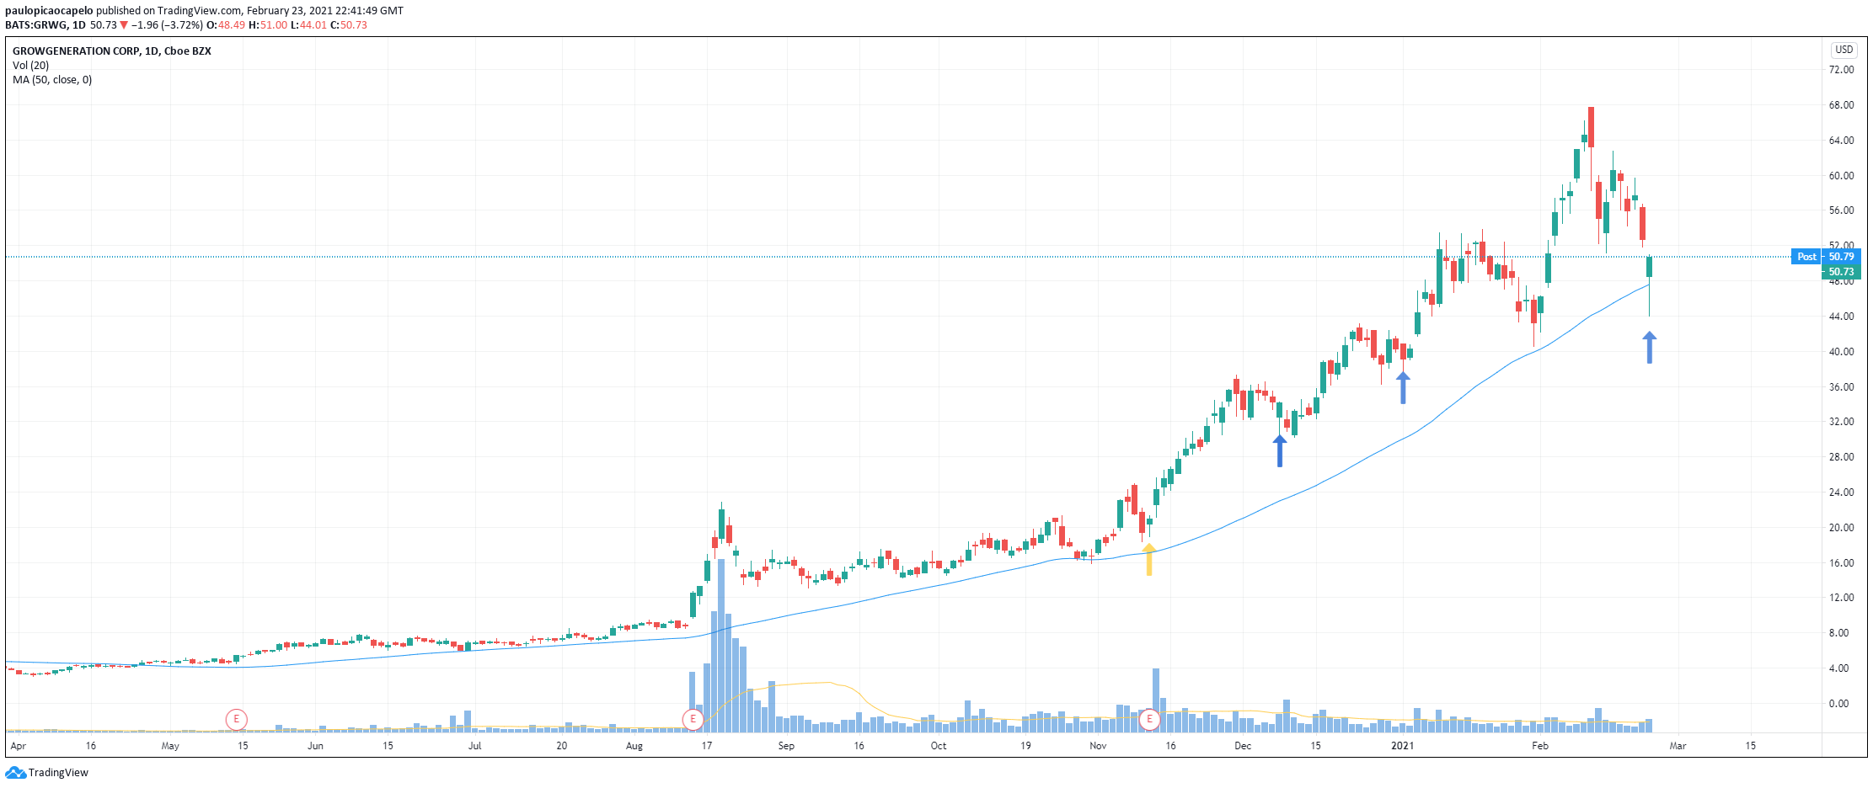This screenshot has height=788, width=1873.
Task: Open the earnings marker between May and June
Action: (x=237, y=719)
